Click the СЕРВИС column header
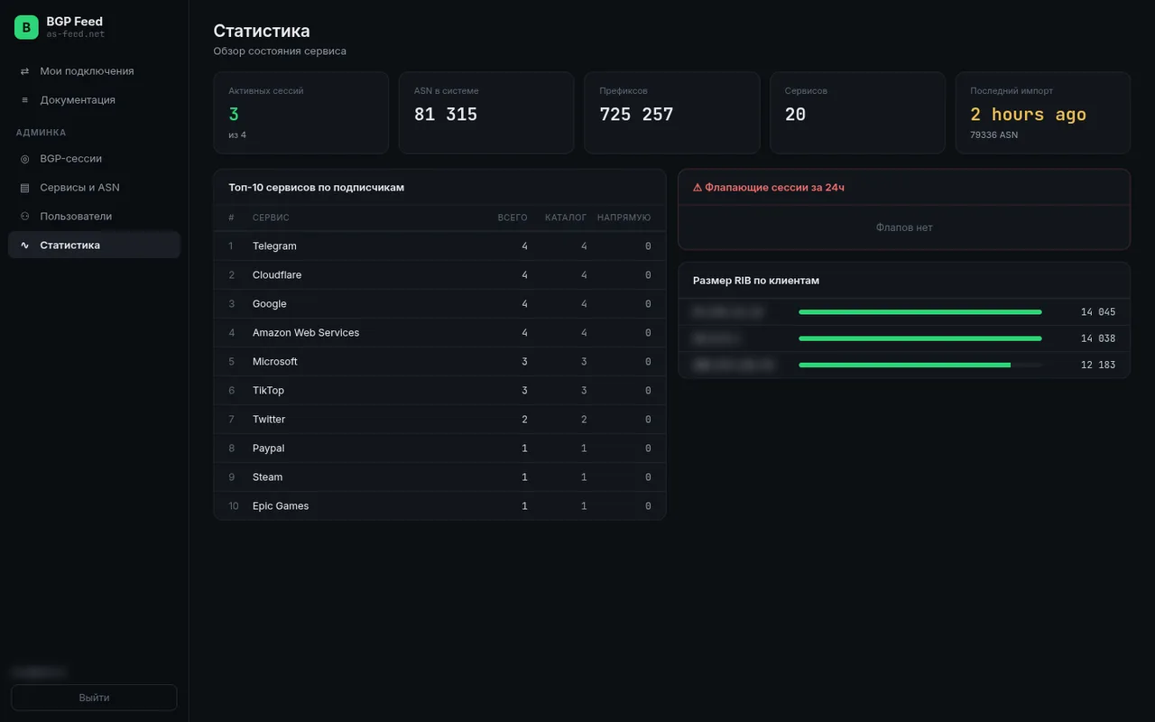 point(271,218)
